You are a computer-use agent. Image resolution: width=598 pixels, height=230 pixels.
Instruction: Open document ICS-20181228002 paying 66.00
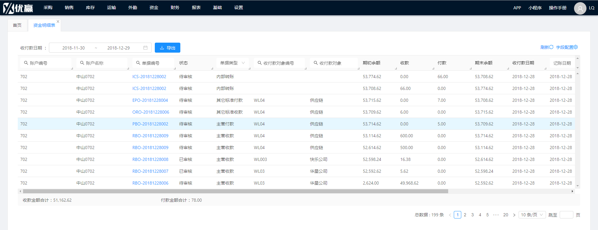[149, 77]
